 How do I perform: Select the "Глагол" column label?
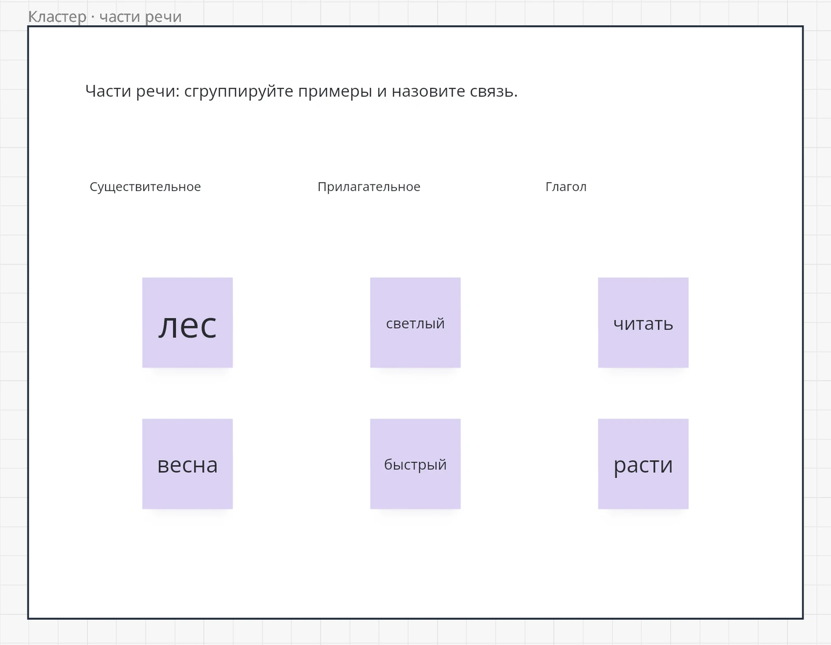(x=566, y=187)
